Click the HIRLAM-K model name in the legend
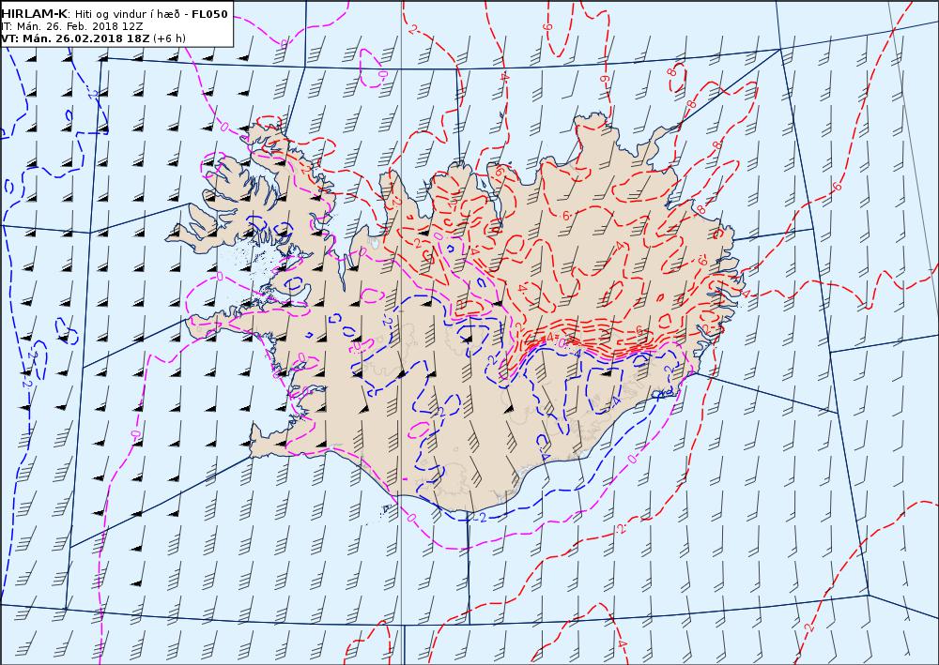939x665 pixels. (35, 14)
